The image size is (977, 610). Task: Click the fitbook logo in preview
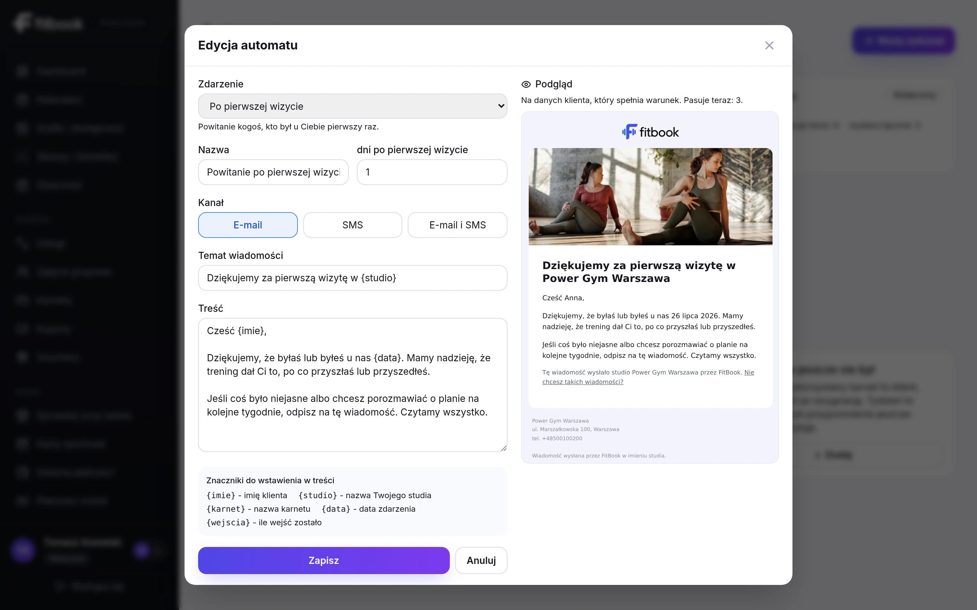(650, 132)
